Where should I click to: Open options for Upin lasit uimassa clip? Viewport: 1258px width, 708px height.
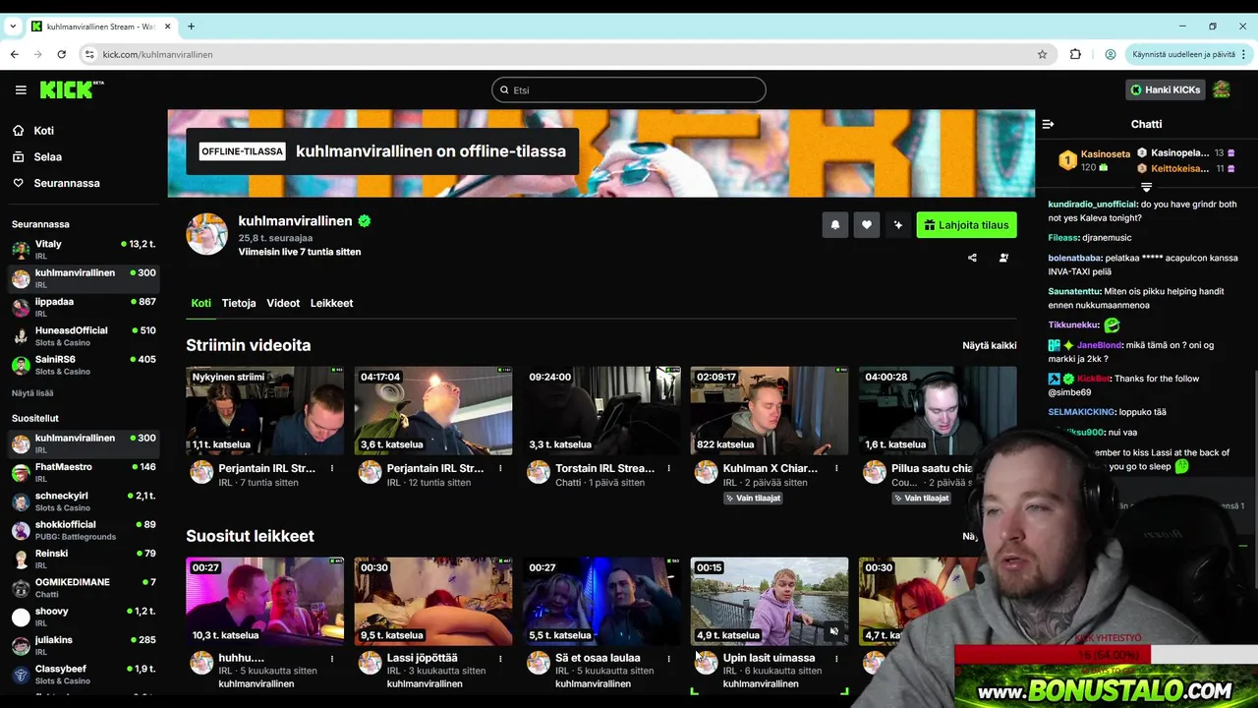coord(836,658)
